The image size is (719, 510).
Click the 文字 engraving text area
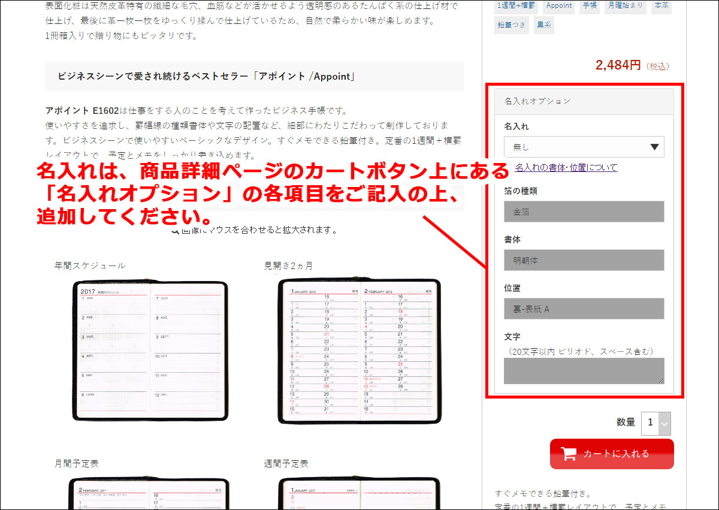(584, 371)
